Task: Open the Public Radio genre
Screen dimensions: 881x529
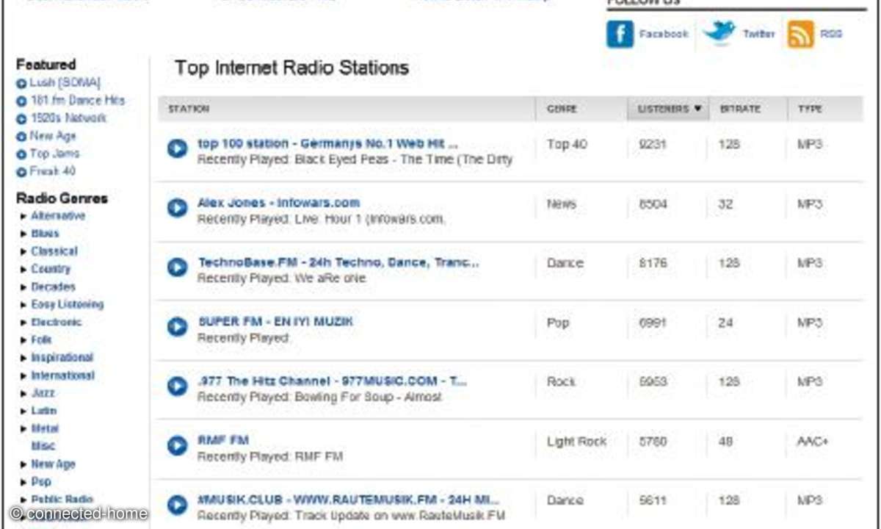Action: [x=62, y=499]
